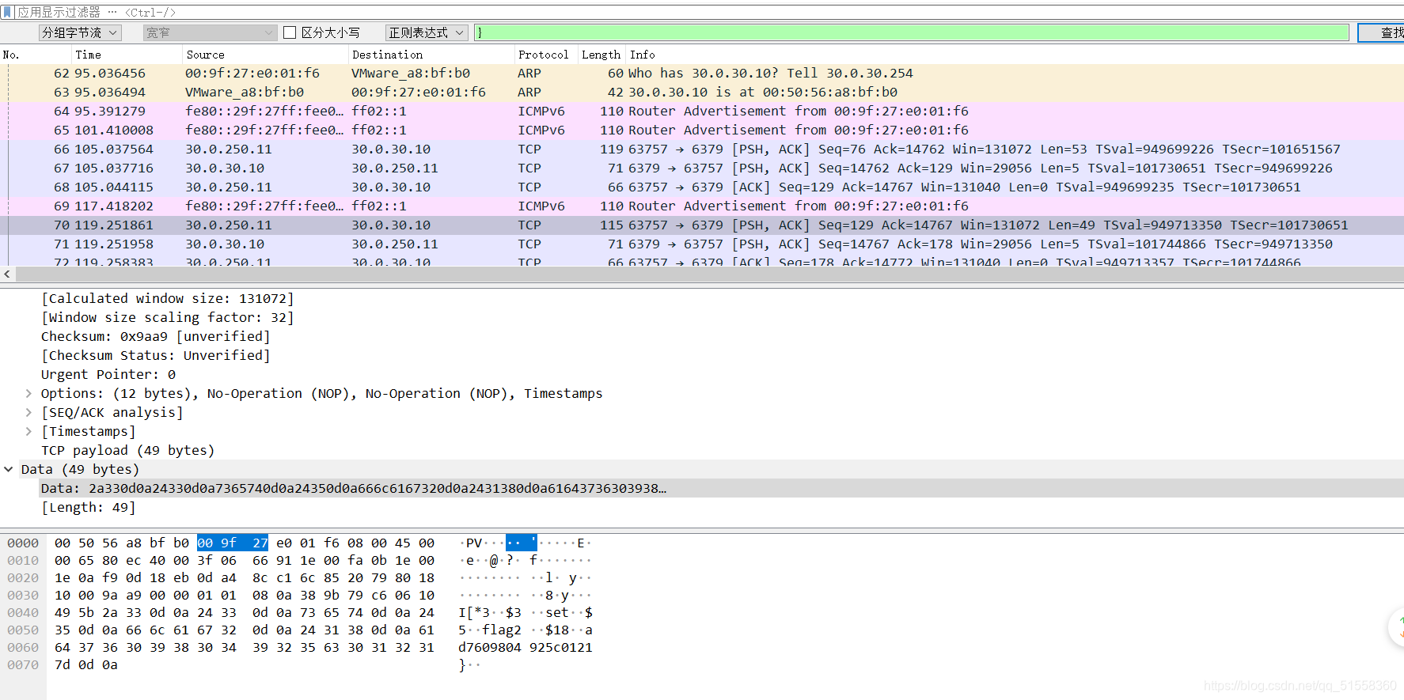Select packet 63 ARP reply row
1404x700 pixels.
pyautogui.click(x=702, y=92)
